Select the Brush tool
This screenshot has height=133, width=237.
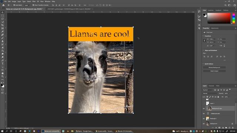(3, 38)
